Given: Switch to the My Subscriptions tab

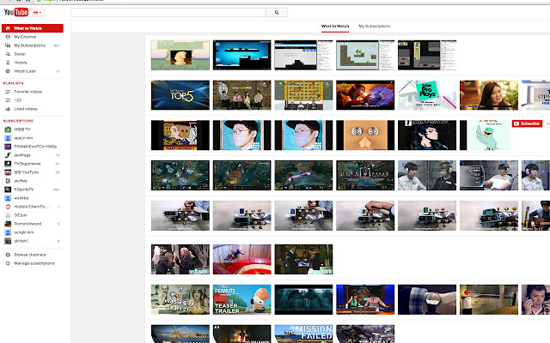Looking at the screenshot, I should tap(375, 27).
